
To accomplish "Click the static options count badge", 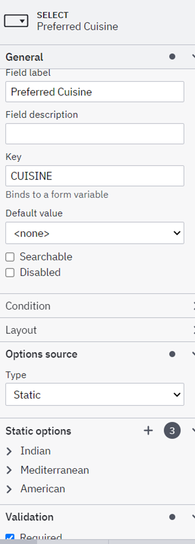I will 172,431.
